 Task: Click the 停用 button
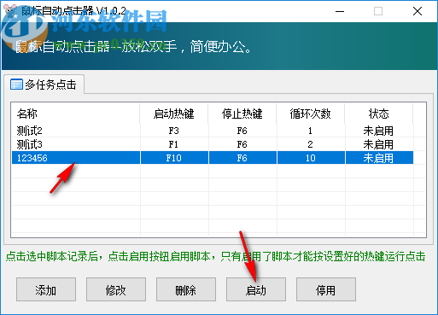pyautogui.click(x=326, y=289)
